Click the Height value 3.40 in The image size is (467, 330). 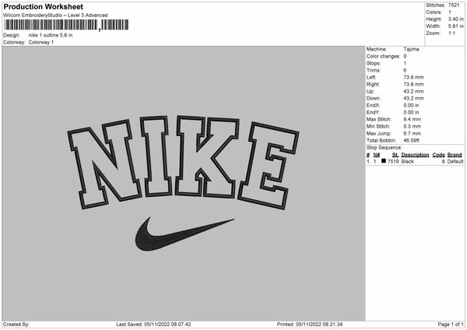coord(455,19)
